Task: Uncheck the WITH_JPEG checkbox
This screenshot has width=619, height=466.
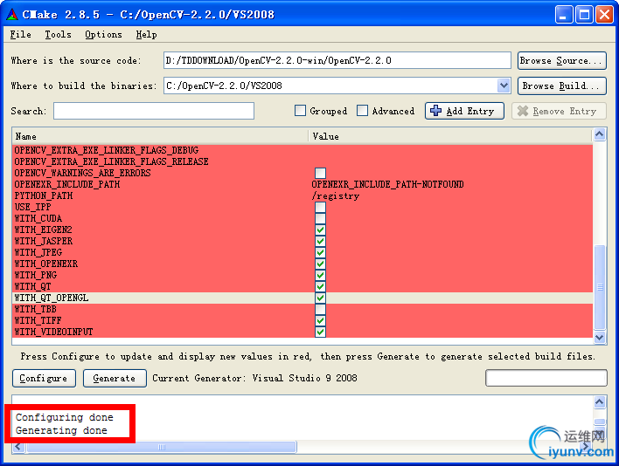Action: coord(320,252)
